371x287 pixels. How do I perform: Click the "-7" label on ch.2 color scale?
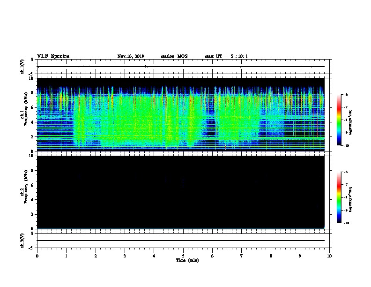346,185
